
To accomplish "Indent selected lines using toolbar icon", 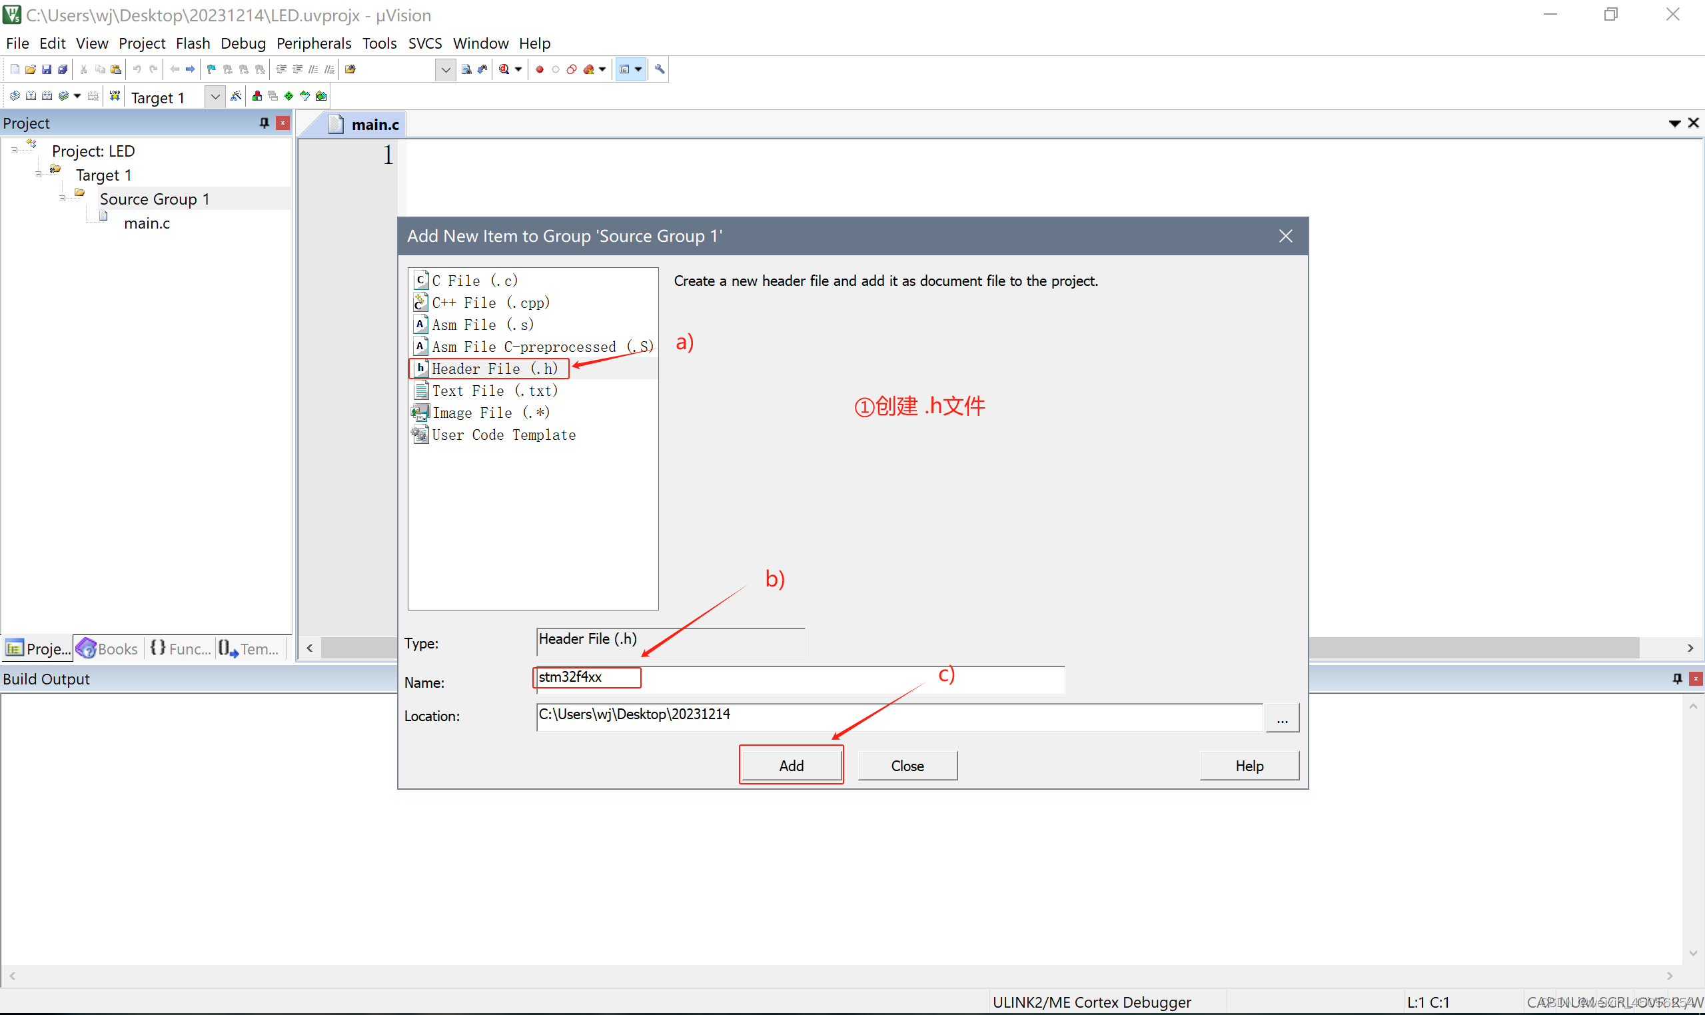I will (x=281, y=69).
